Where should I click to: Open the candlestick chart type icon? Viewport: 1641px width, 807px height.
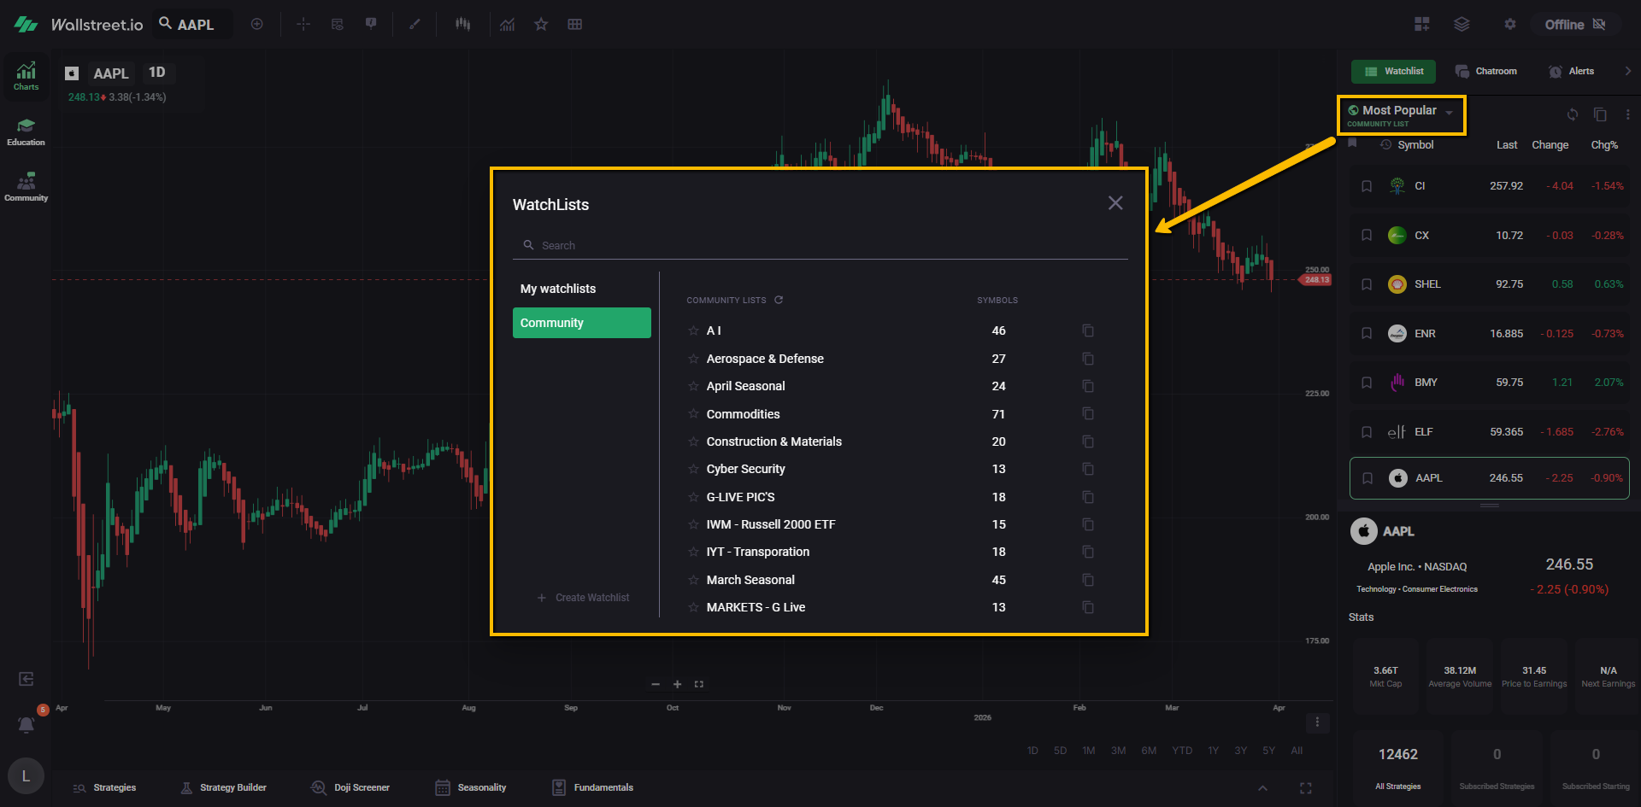coord(462,25)
